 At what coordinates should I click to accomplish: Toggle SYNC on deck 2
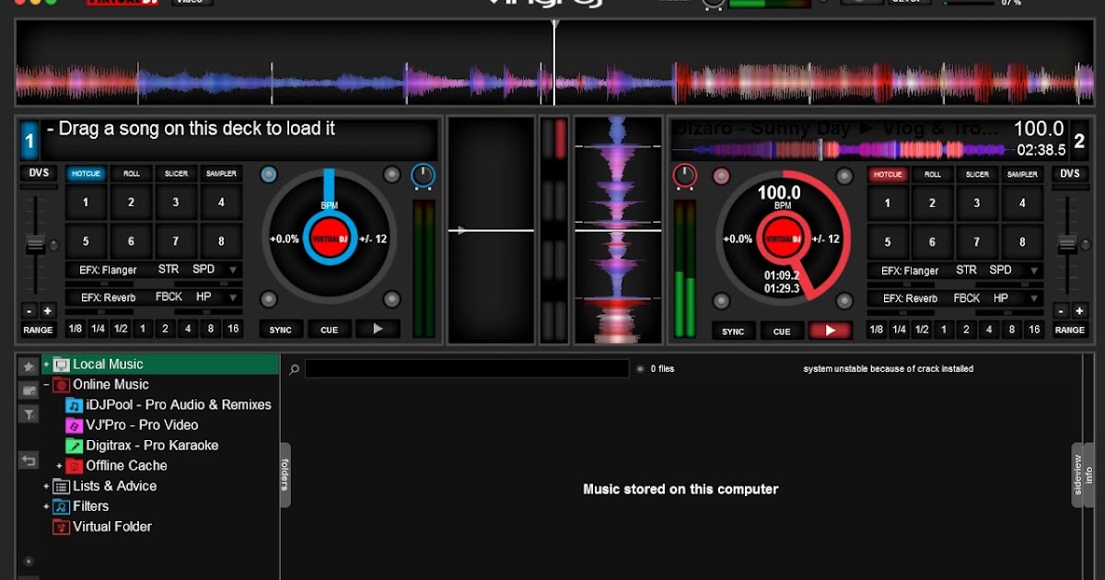coord(733,331)
